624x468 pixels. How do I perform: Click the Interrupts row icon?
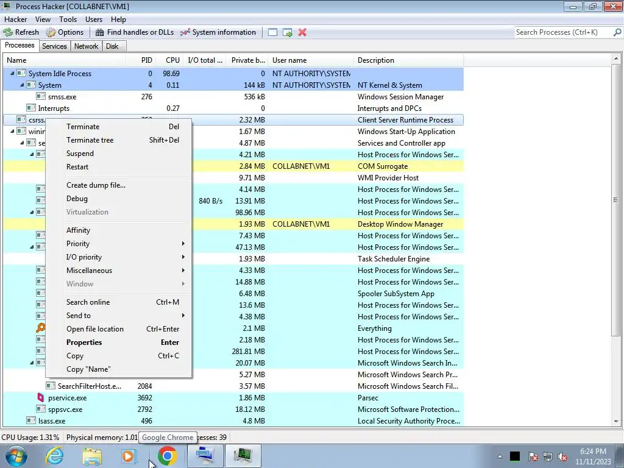[31, 108]
